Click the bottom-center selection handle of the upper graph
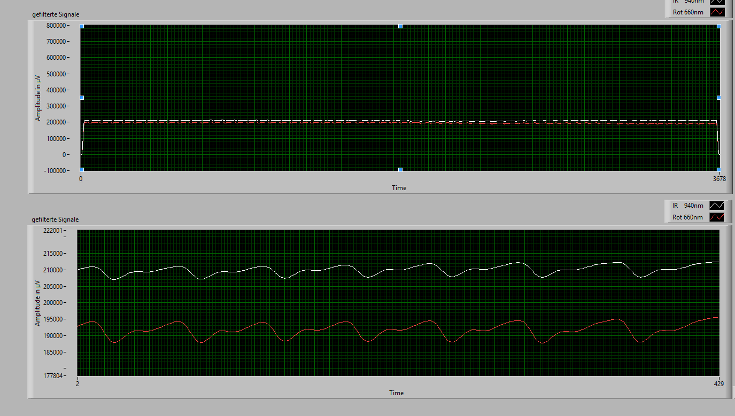This screenshot has height=416, width=735. [x=400, y=170]
